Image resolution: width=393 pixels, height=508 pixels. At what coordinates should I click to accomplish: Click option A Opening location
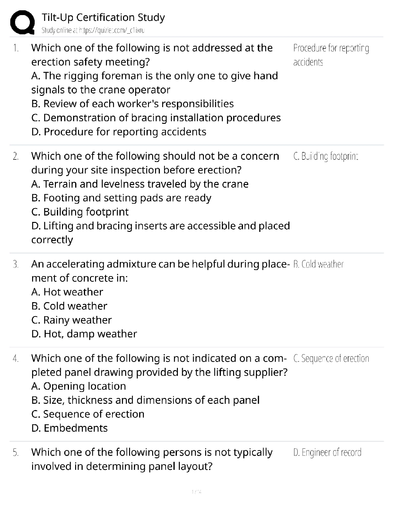[x=79, y=386]
